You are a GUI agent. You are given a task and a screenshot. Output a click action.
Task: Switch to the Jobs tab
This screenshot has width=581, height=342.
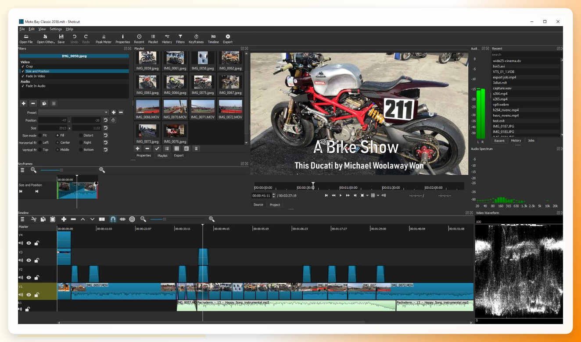[531, 141]
